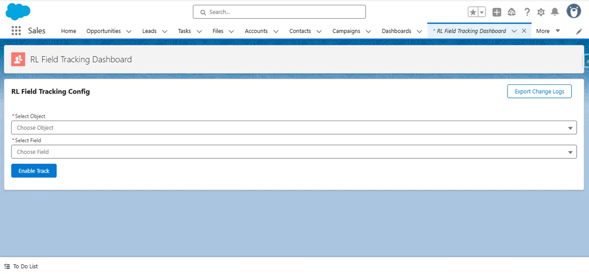This screenshot has height=274, width=589.
Task: Open the Dashboards tab
Action: pyautogui.click(x=397, y=31)
